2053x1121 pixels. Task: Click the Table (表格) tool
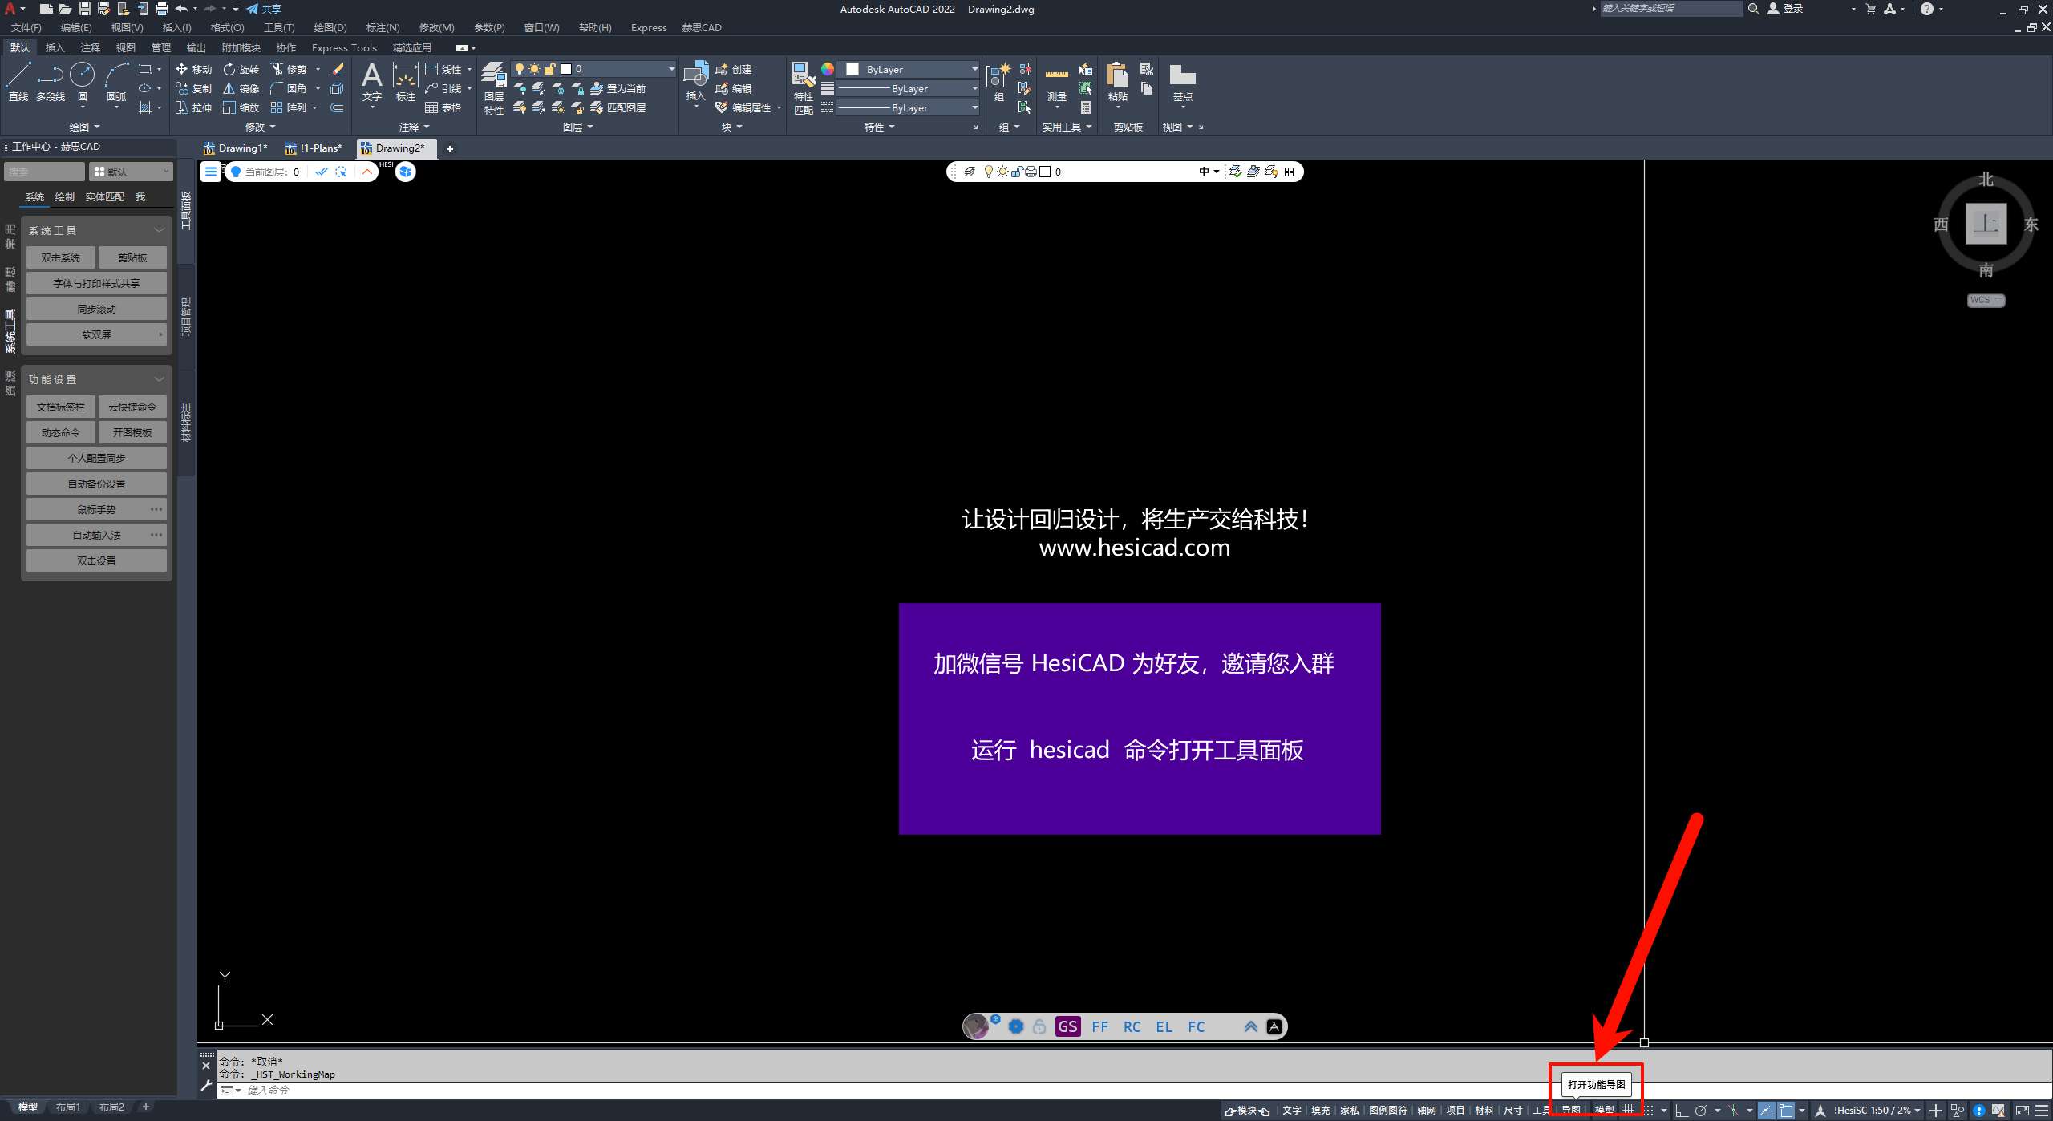[x=443, y=107]
